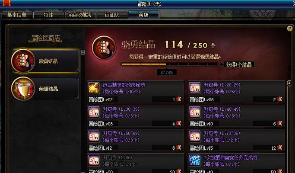This screenshot has width=295, height=173.
Task: Switch to the 特性 tab
Action: pyautogui.click(x=48, y=15)
